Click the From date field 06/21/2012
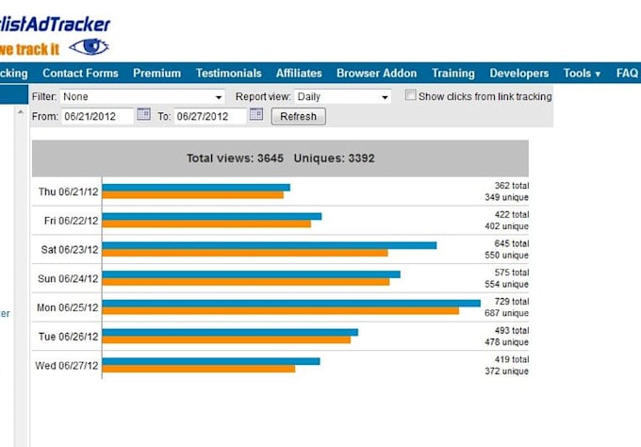641x447 pixels. (x=97, y=117)
